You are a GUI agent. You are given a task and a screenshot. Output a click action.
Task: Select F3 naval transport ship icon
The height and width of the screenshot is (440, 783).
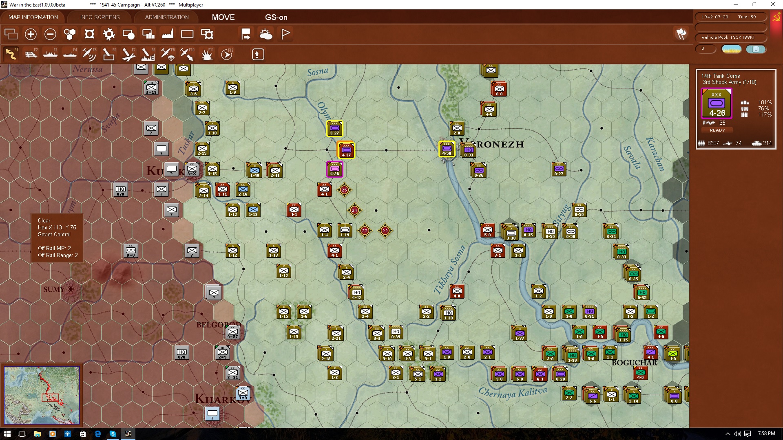[50, 54]
